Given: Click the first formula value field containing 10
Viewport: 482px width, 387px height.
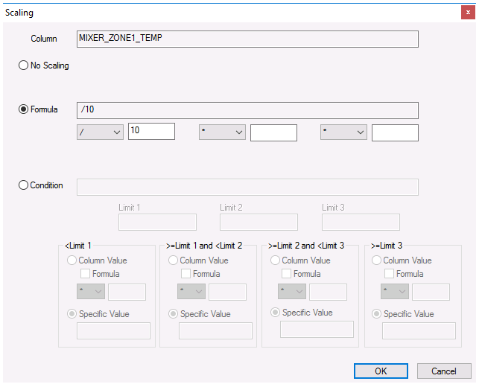Looking at the screenshot, I should [x=151, y=132].
